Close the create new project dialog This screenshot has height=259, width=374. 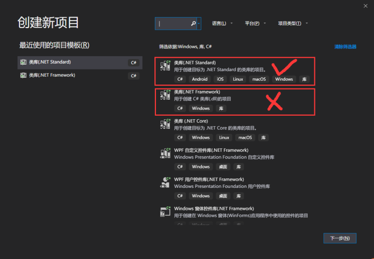(x=365, y=6)
